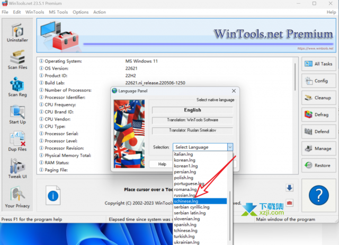339x245 pixels.
Task: Click the Defend button
Action: pos(319,132)
